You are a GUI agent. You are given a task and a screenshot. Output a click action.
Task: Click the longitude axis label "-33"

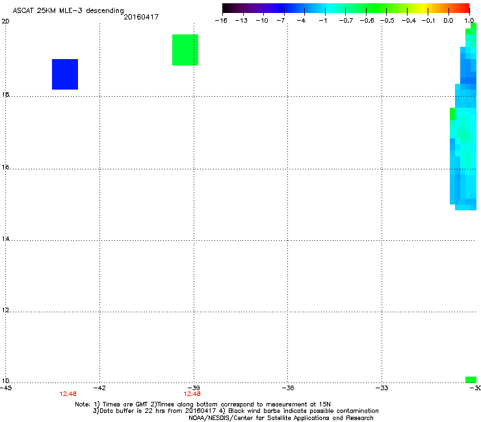tap(382, 388)
